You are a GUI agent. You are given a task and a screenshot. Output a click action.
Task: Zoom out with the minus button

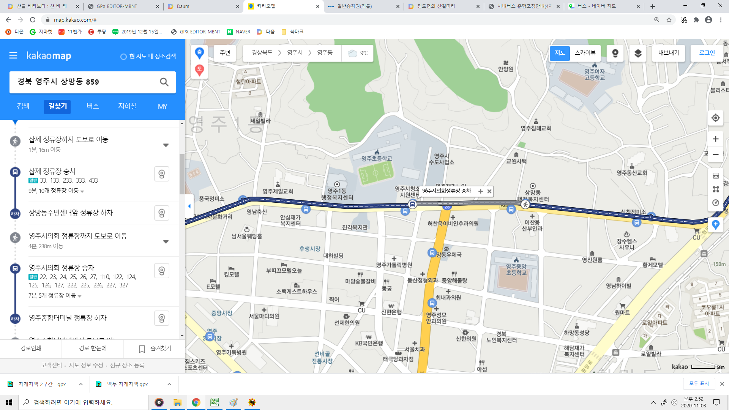(715, 155)
